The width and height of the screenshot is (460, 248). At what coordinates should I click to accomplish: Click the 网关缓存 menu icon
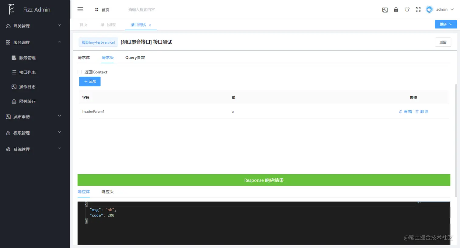coord(14,101)
